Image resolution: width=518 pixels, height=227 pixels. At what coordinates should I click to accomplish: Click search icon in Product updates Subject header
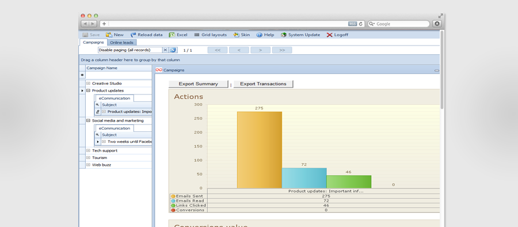[x=97, y=104]
